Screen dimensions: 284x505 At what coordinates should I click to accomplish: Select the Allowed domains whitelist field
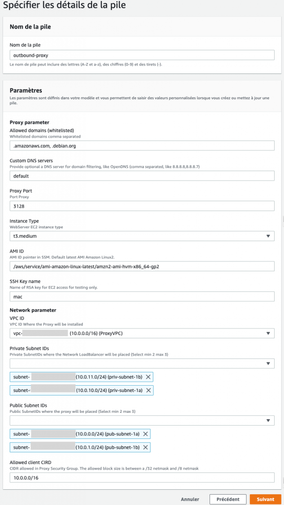(x=142, y=145)
